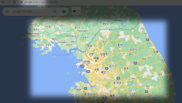Click the 인천 city label
This screenshot has width=182, height=103.
point(87,62)
